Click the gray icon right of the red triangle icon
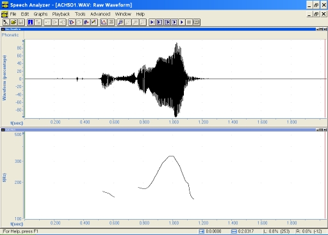328x235 pixels. pyautogui.click(x=111, y=22)
